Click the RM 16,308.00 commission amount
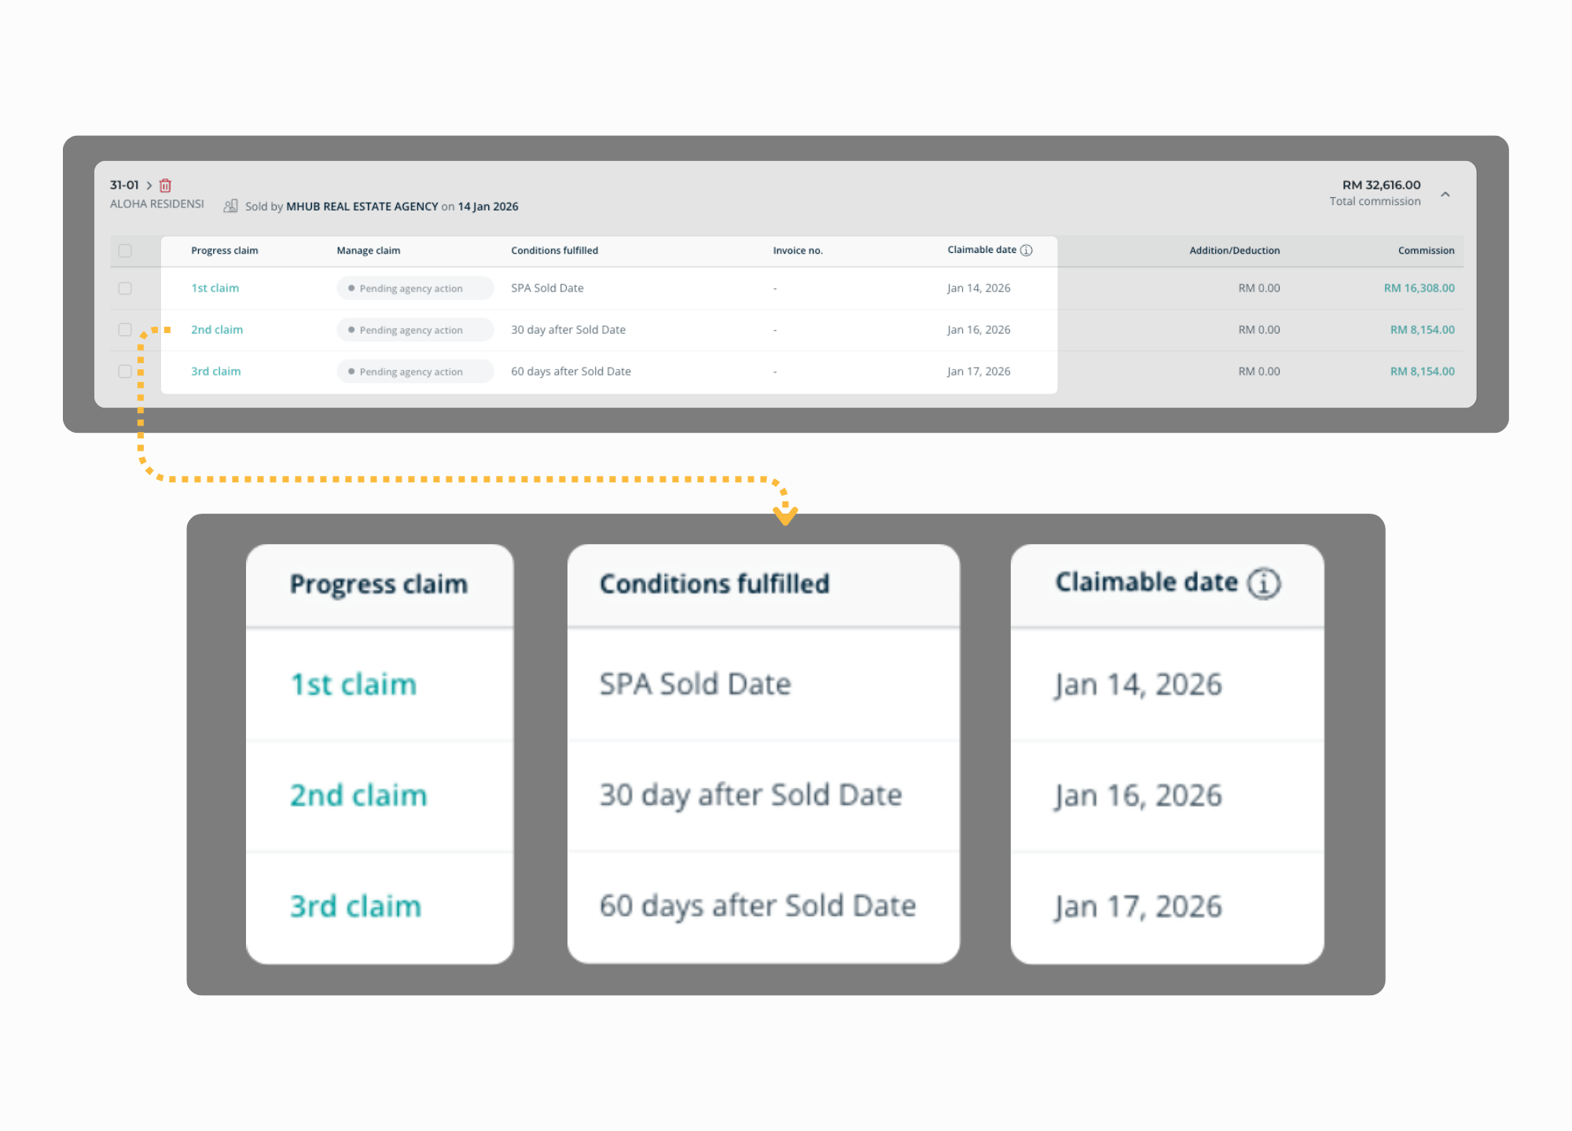This screenshot has height=1131, width=1572. [1419, 288]
